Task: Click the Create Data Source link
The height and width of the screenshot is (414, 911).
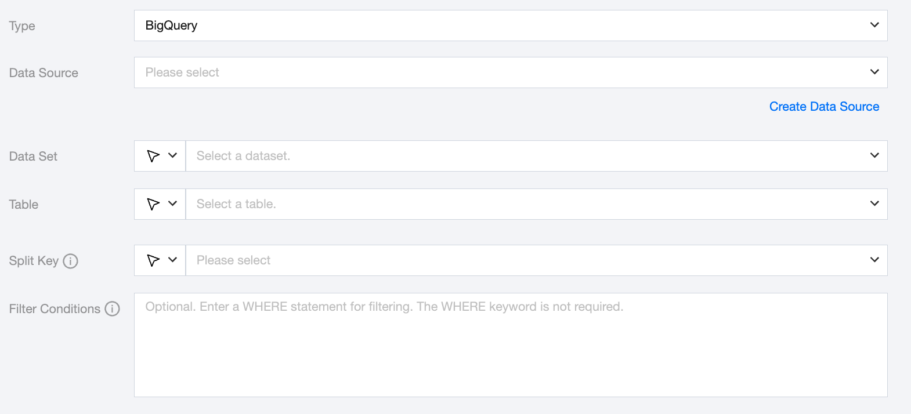Action: 824,107
